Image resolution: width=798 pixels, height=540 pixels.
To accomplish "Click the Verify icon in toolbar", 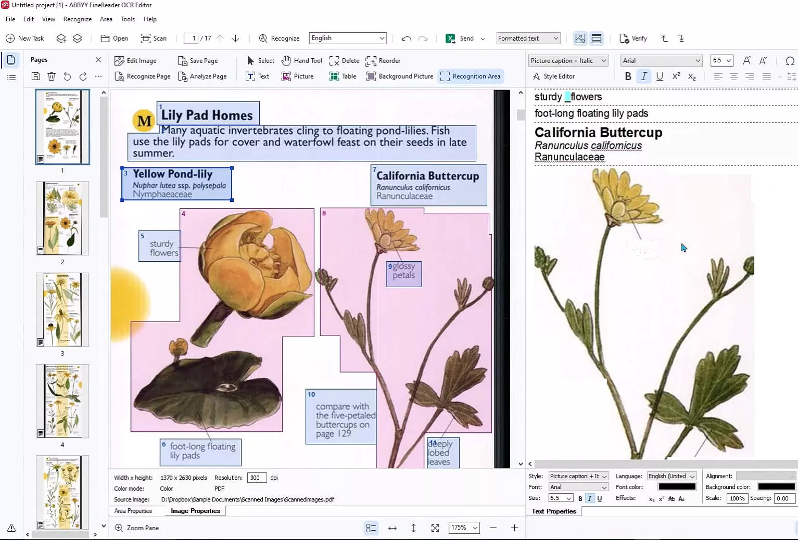I will click(x=624, y=38).
